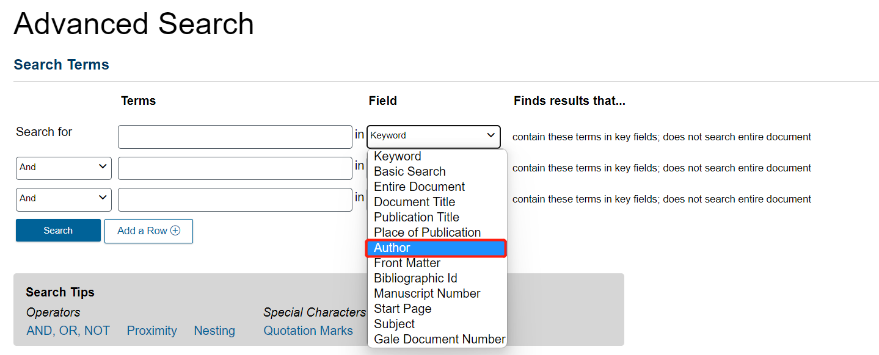879x355 pixels.
Task: Focus the second row terms text box
Action: [235, 168]
